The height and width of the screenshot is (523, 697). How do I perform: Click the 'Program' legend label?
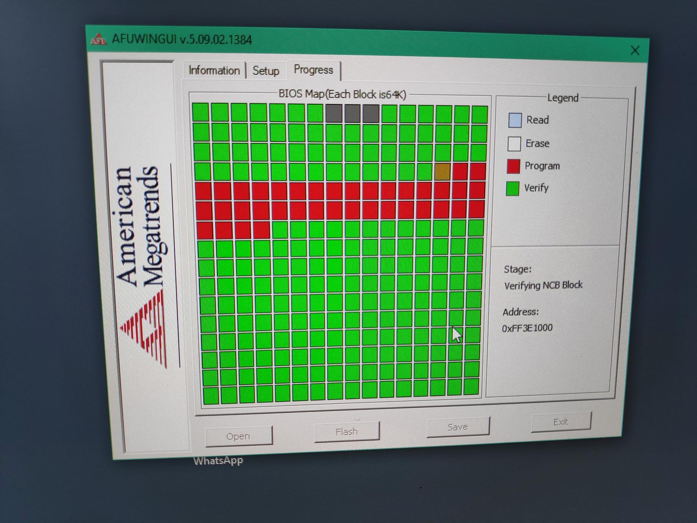point(542,166)
